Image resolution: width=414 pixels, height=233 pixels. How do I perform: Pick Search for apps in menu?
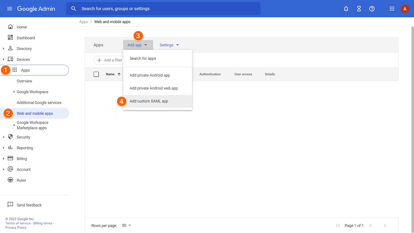pos(143,58)
